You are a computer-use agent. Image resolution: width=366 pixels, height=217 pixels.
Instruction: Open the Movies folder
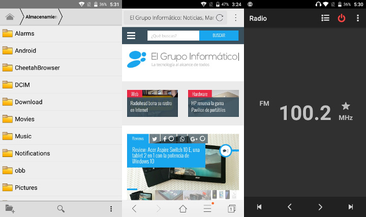point(61,119)
